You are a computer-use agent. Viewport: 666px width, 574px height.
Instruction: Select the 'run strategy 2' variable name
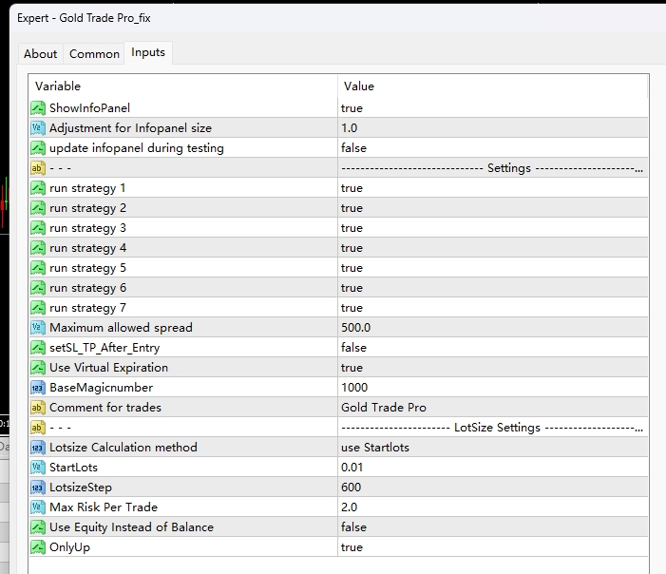pos(88,208)
